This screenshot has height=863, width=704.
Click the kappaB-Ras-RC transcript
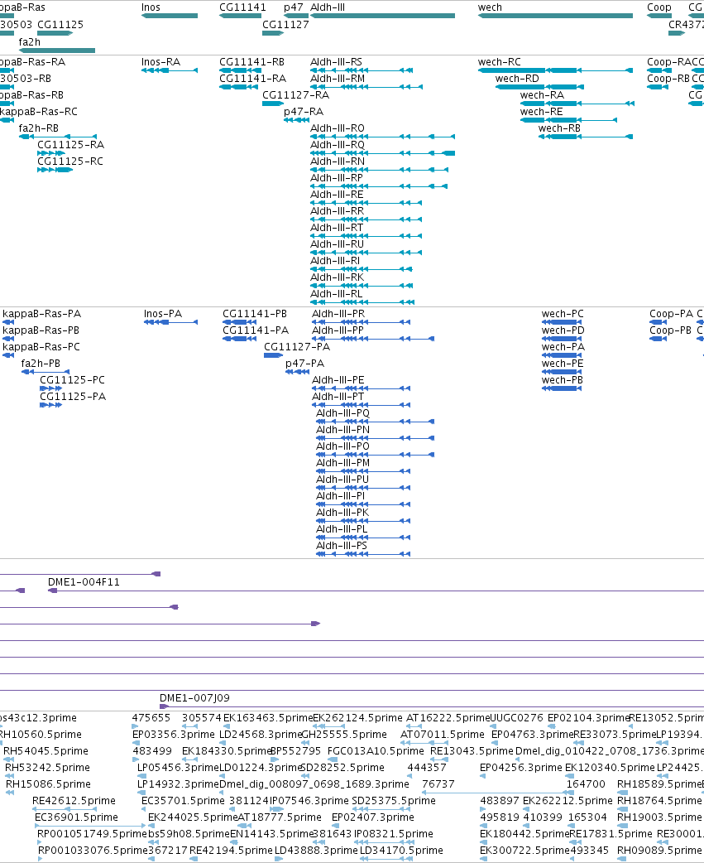[x=7, y=120]
